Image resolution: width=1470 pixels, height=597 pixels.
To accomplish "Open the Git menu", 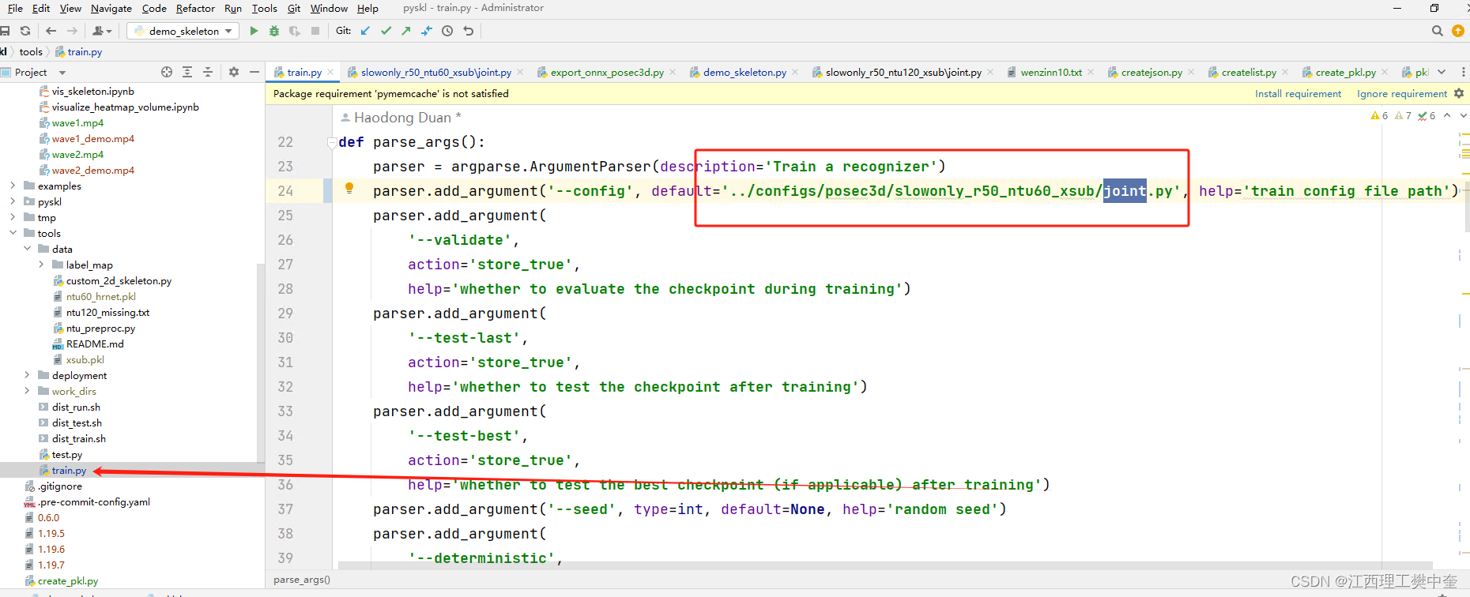I will coord(294,8).
